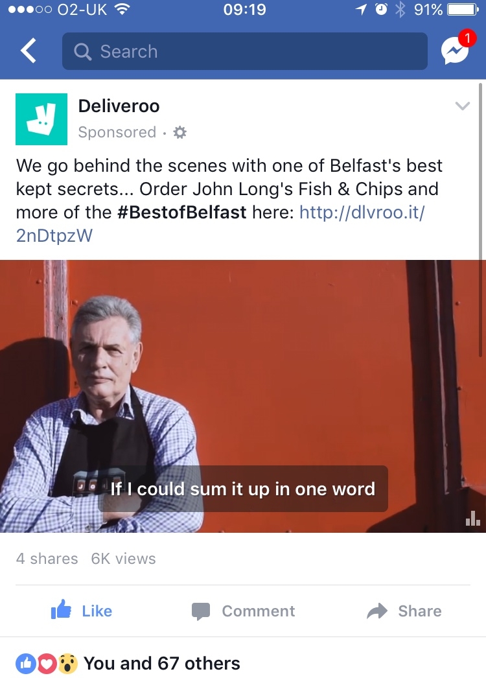486x678 pixels.
Task: Open the wow reaction emoji
Action: click(x=67, y=664)
